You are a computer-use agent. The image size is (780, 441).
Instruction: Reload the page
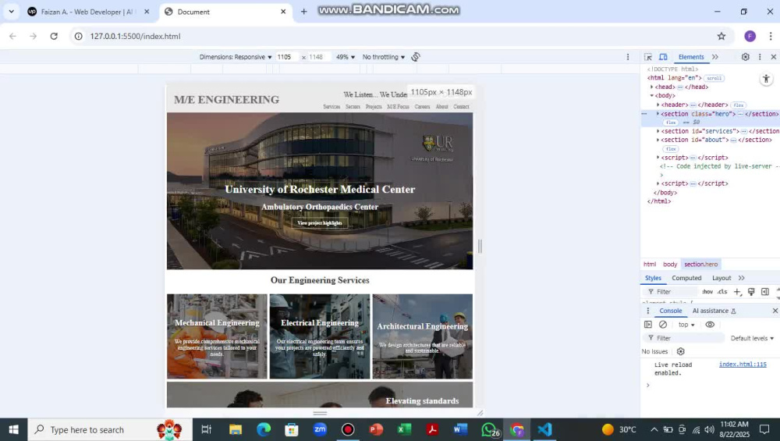coord(54,36)
